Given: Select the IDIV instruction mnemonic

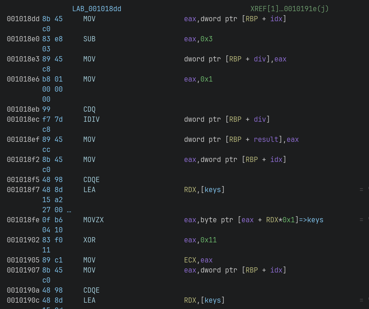Looking at the screenshot, I should point(91,119).
